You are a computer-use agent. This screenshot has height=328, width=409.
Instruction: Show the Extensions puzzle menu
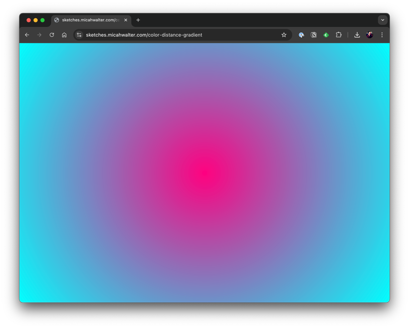click(339, 35)
